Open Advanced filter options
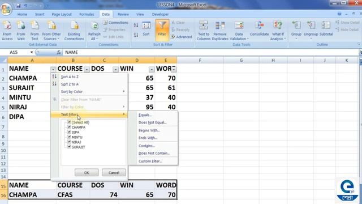Image resolution: width=362 pixels, height=204 pixels. [x=182, y=37]
